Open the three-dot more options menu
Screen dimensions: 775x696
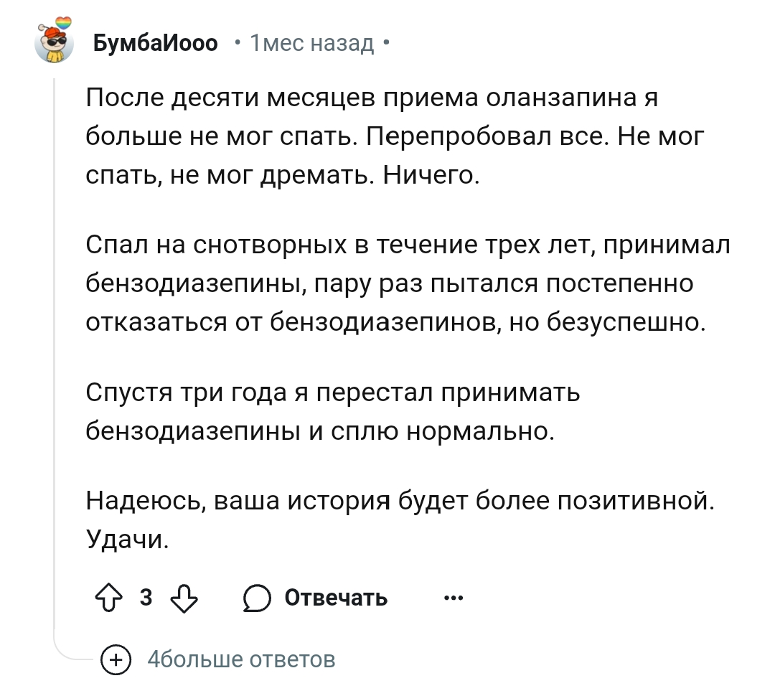click(454, 598)
